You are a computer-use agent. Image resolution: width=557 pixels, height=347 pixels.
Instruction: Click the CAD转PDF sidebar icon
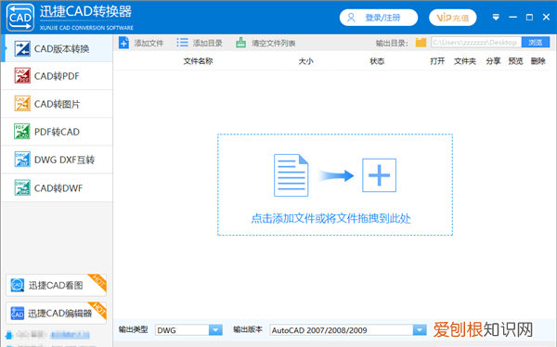(22, 76)
